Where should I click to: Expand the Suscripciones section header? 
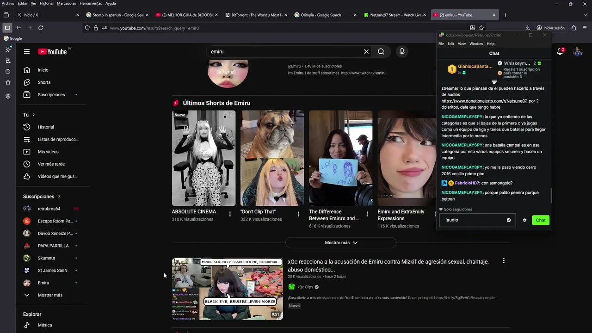[42, 197]
